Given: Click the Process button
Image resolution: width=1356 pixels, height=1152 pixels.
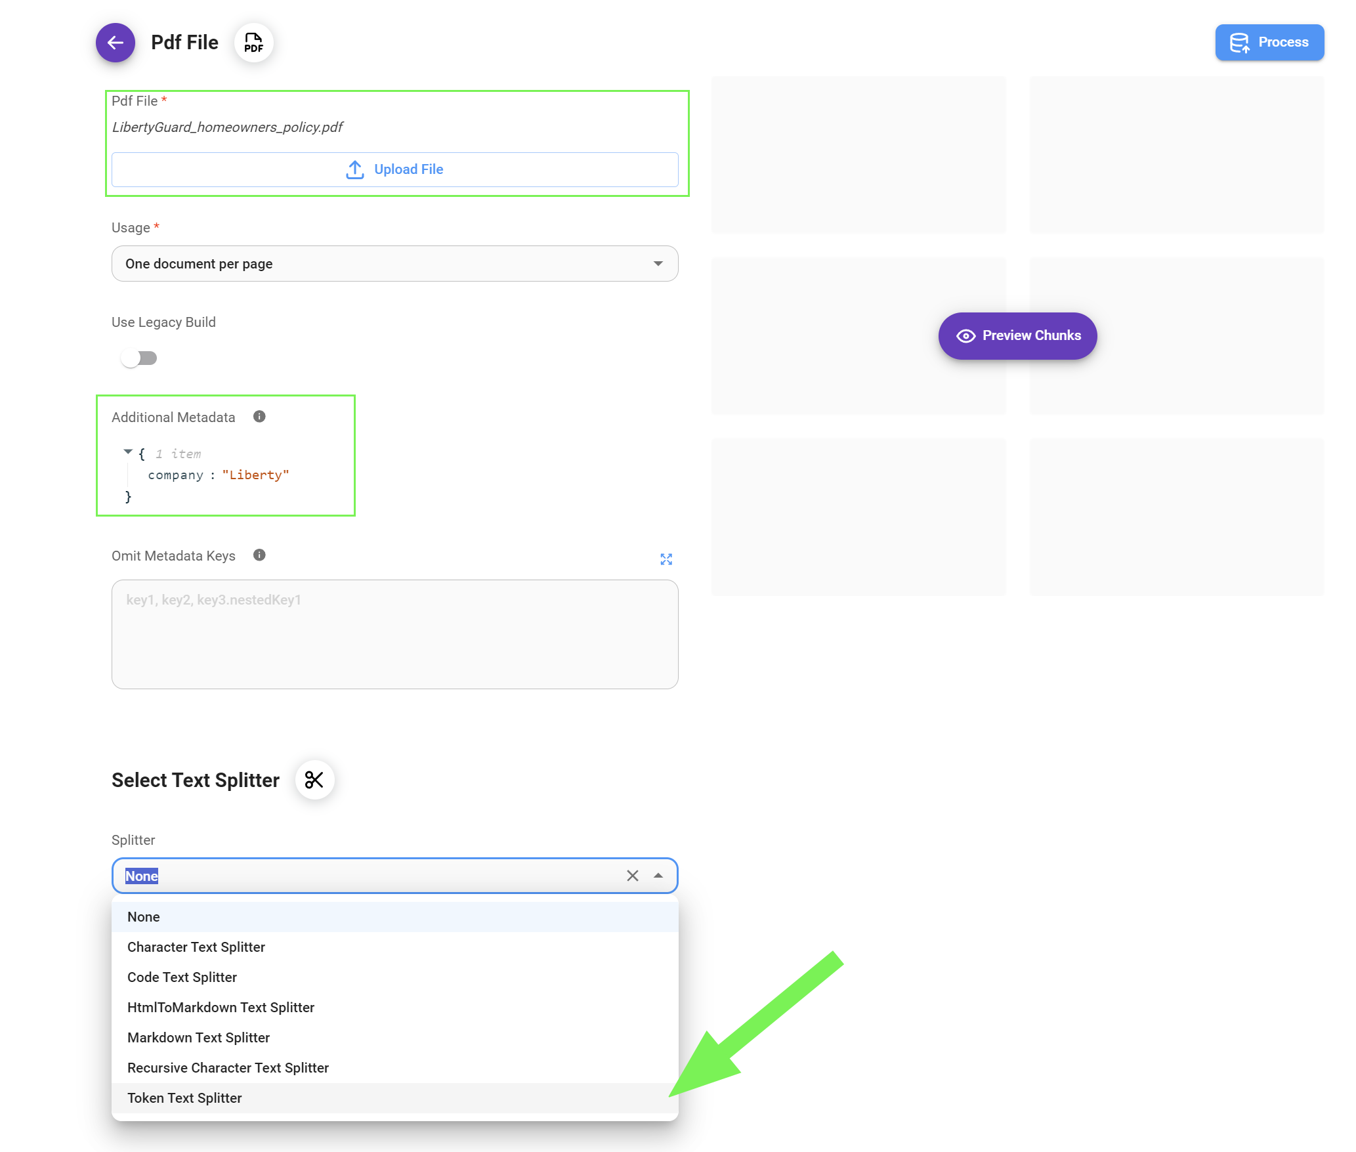Looking at the screenshot, I should point(1269,43).
